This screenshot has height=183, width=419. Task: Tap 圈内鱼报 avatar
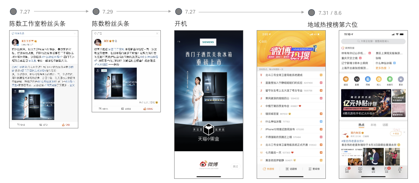pos(346,134)
